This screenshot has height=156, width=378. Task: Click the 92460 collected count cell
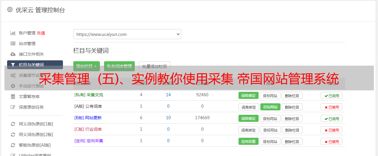pyautogui.click(x=202, y=95)
